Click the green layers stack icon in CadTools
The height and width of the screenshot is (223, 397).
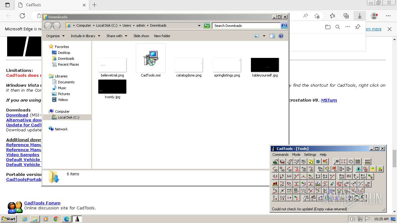(275, 161)
